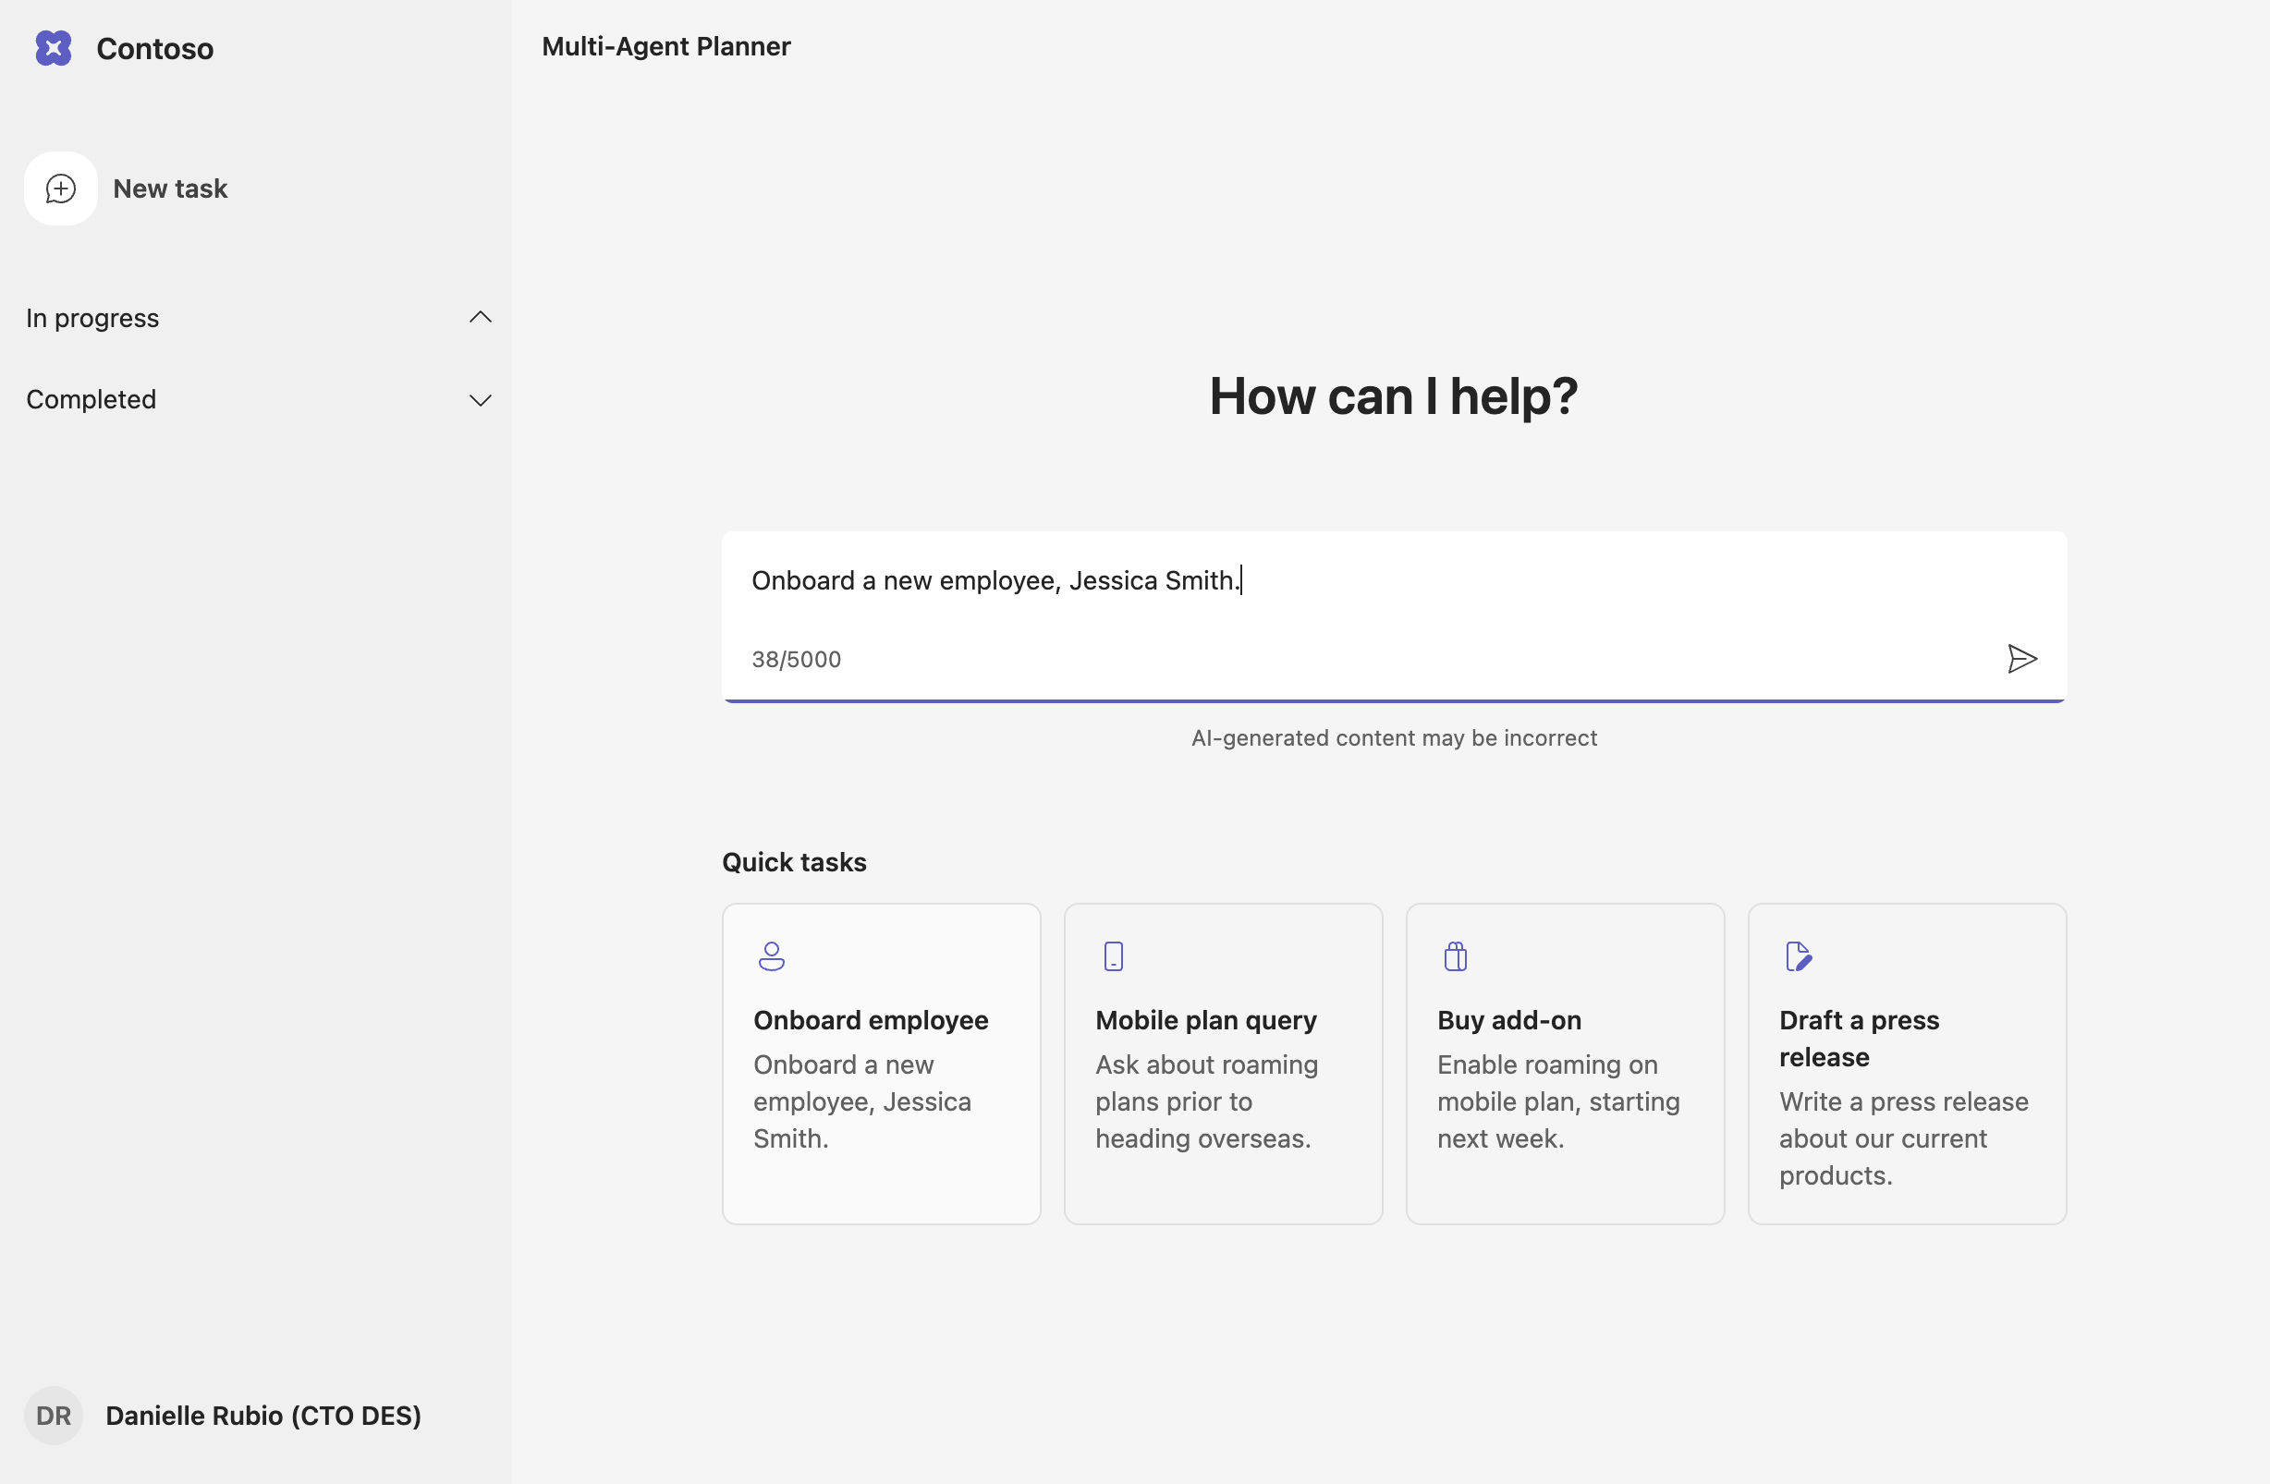Click the New task label
The image size is (2270, 1484).
click(x=170, y=189)
